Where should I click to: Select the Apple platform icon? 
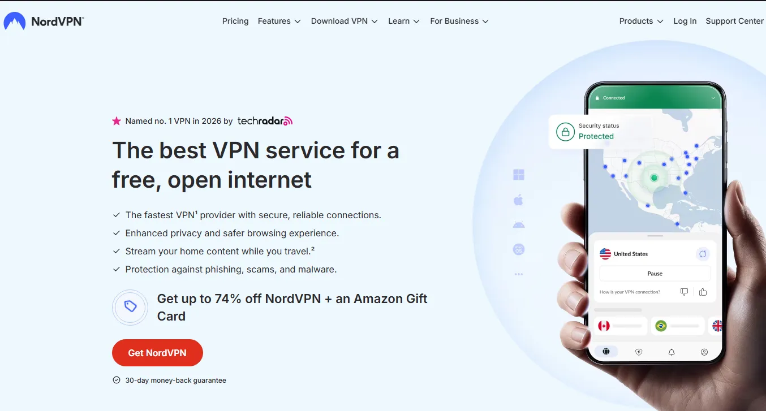click(x=518, y=200)
